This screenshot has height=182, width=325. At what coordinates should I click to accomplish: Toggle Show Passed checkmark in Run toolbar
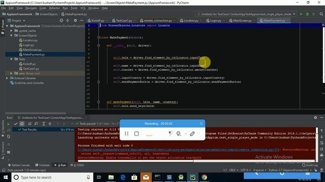[16, 123]
